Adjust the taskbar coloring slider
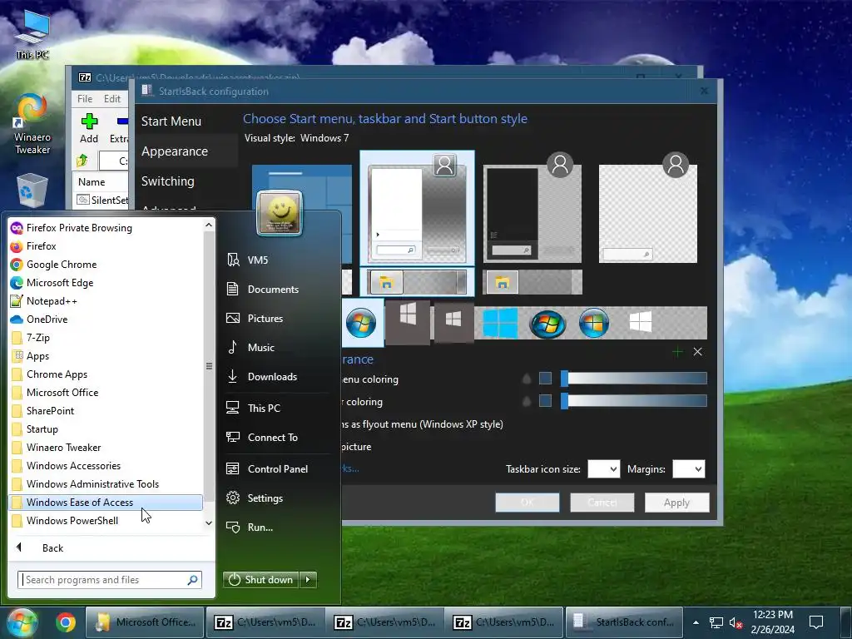 pyautogui.click(x=634, y=401)
